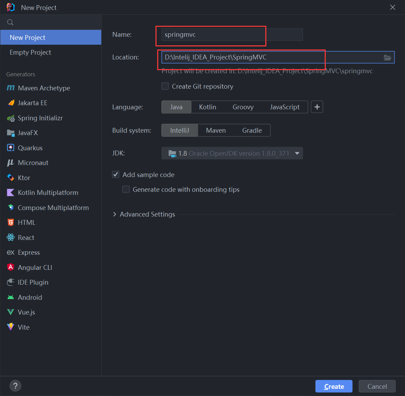
Task: Select Java language option
Action: (176, 107)
